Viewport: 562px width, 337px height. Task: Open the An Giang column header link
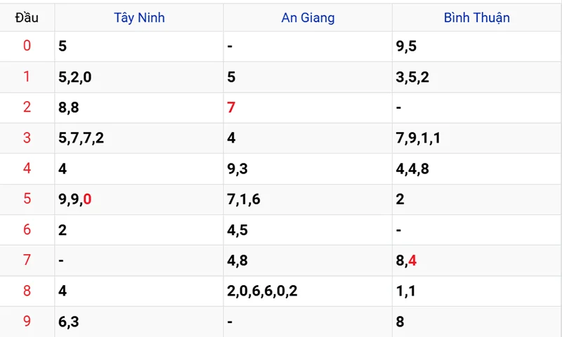pyautogui.click(x=308, y=18)
